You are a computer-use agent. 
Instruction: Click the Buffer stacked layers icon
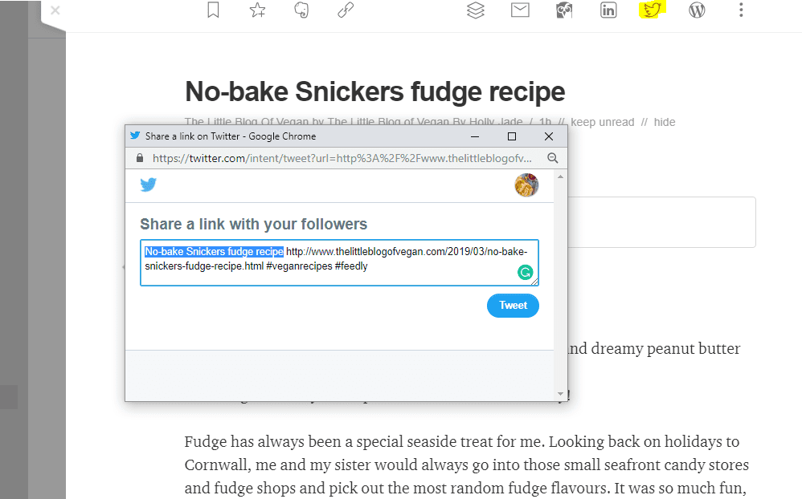click(476, 10)
